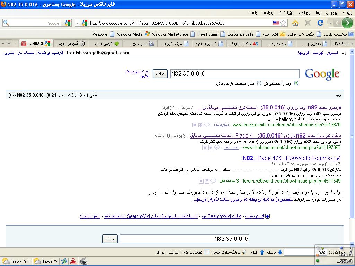Viewport: 355px width, 266px height.
Task: Promote the forum.p30world.com result with arrow icon
Action: point(207,181)
